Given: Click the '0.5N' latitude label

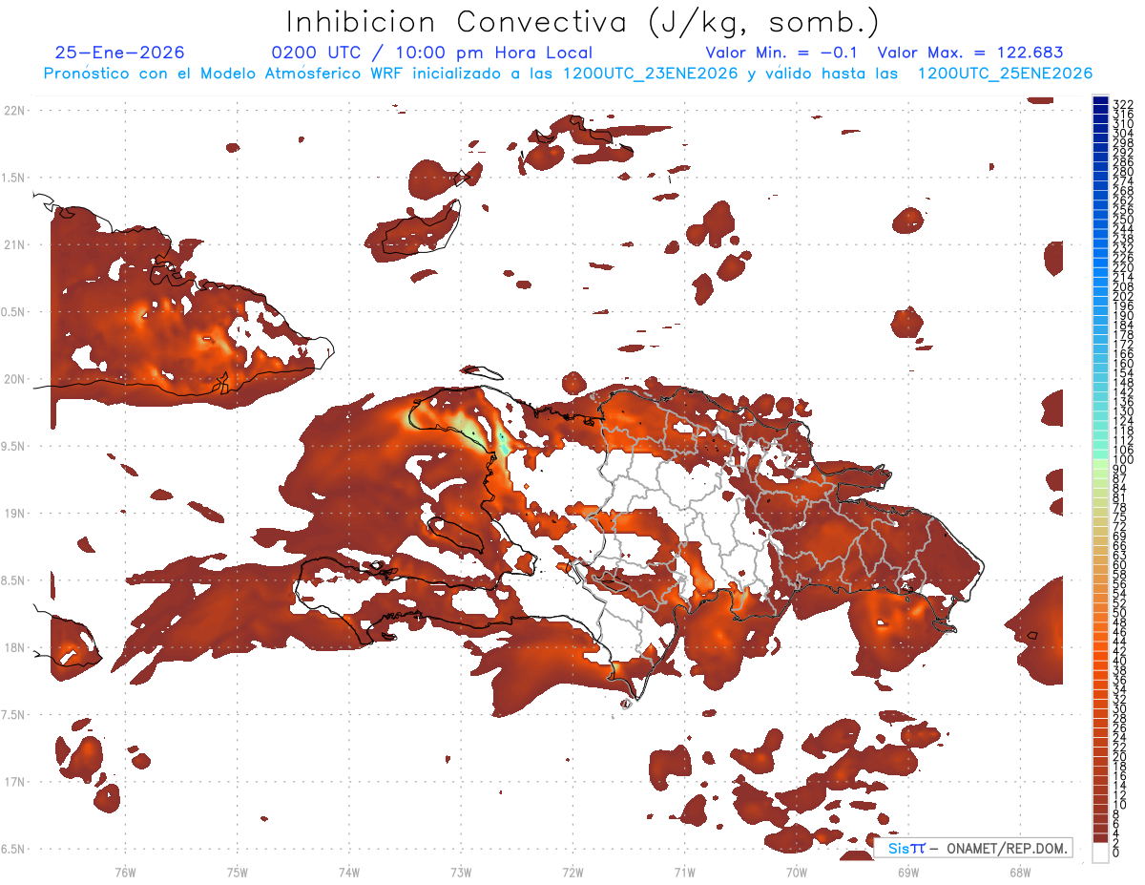Looking at the screenshot, I should [13, 312].
